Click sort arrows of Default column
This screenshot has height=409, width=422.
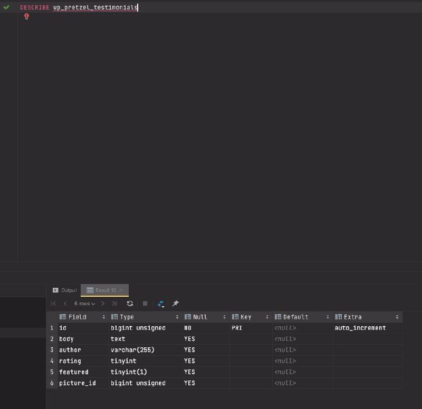click(328, 317)
